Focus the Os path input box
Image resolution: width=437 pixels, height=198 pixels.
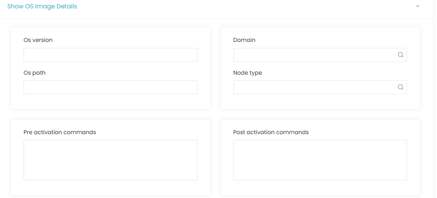tap(110, 87)
